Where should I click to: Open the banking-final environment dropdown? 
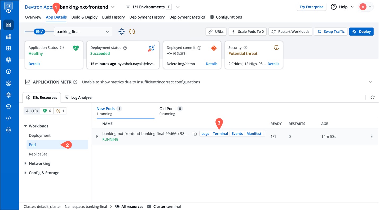[83, 32]
